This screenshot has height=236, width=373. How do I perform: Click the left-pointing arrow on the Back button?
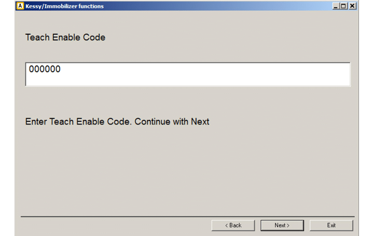(227, 225)
